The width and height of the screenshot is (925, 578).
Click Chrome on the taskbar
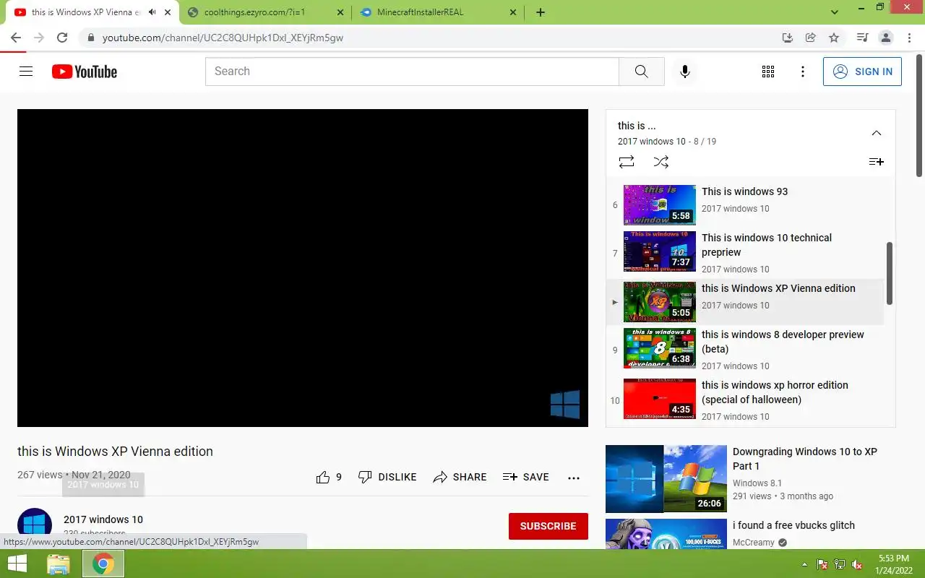pos(103,564)
